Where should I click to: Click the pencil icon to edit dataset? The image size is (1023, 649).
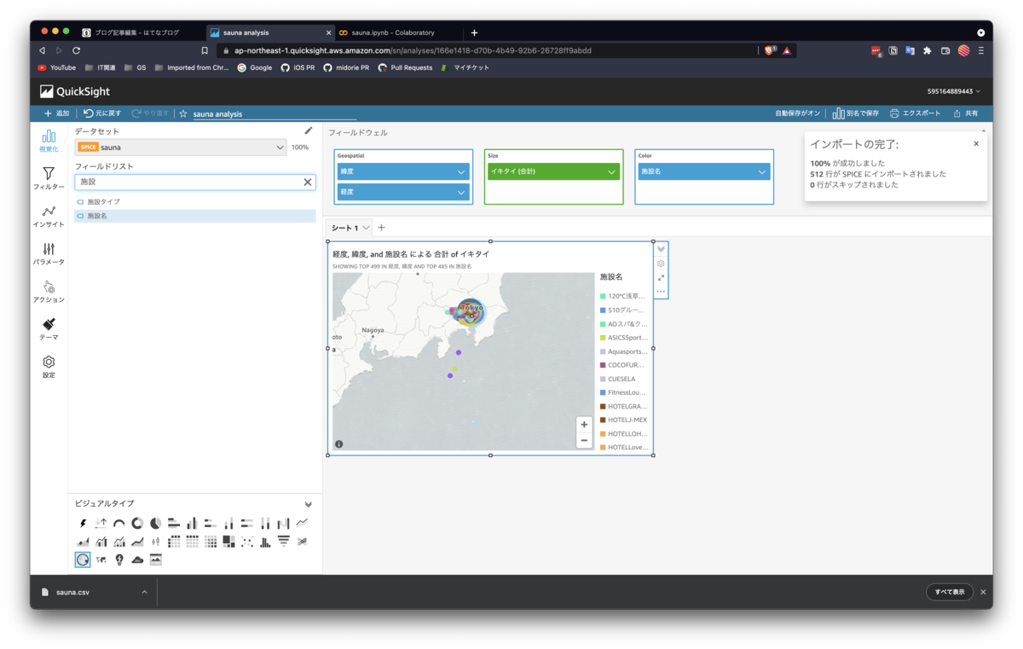click(x=309, y=131)
